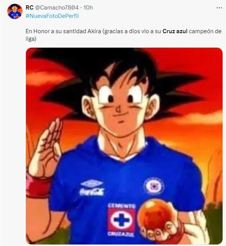Click the Cruz Azul crest on jersey
Screen dimensions: 226x246
tap(154, 186)
